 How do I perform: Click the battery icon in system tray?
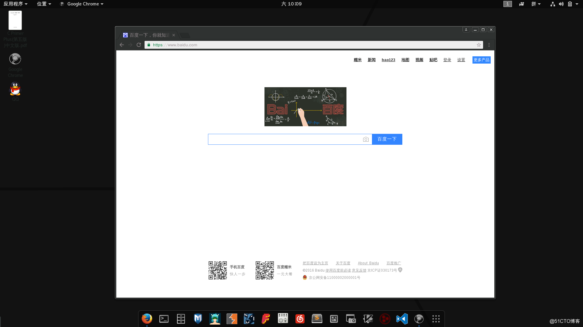point(570,4)
